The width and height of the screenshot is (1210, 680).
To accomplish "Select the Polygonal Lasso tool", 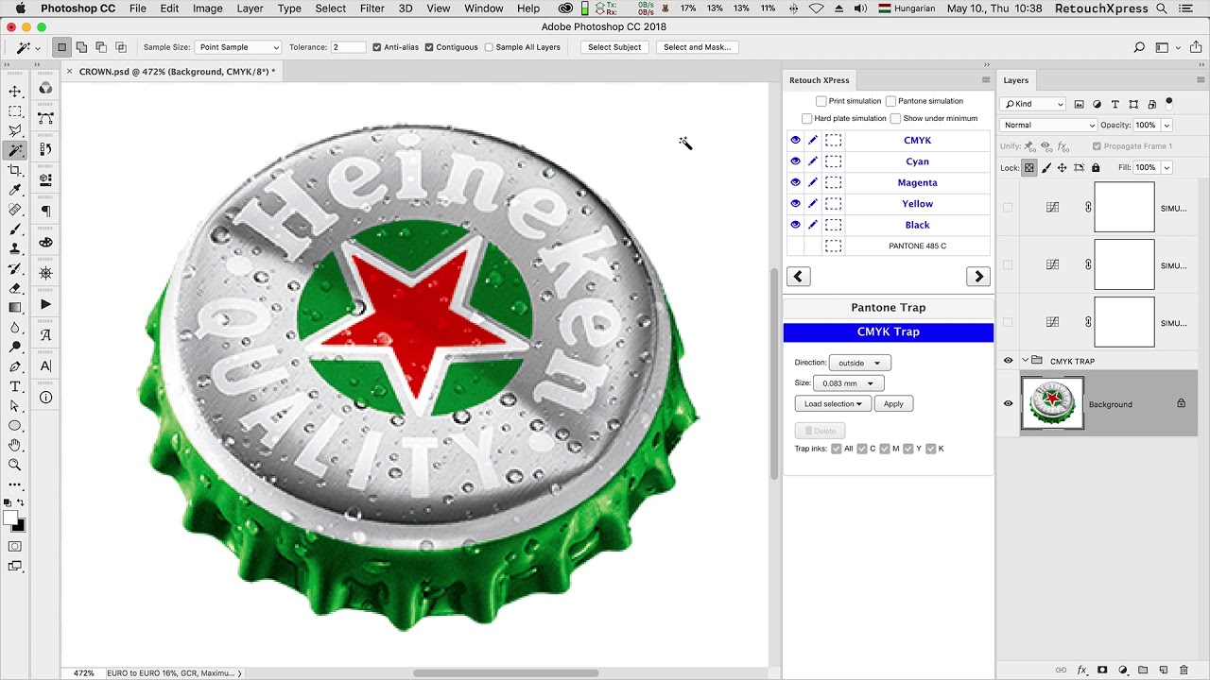I will click(15, 130).
